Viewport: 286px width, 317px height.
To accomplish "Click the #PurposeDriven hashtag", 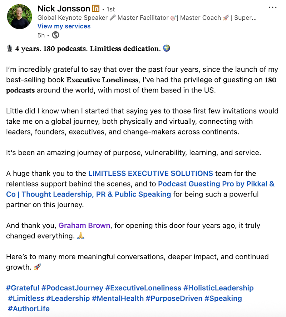I will point(174,298).
